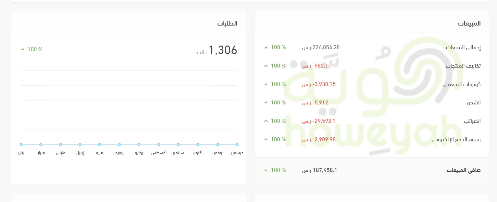Screen dimensions: 497x202
Task: Click the صافي المبيعات label
Action: 464,170
